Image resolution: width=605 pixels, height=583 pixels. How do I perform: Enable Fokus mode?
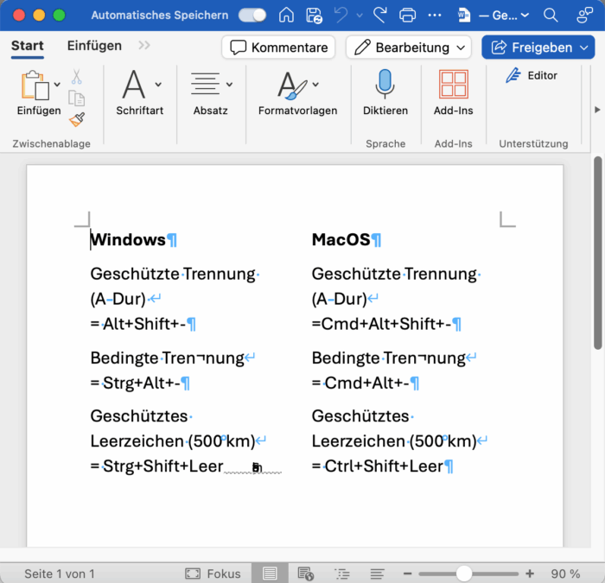click(213, 573)
